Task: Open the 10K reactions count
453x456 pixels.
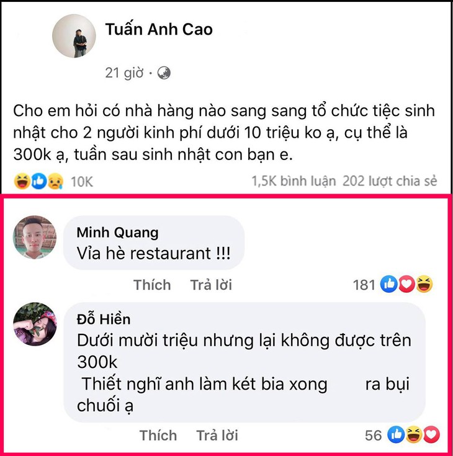Action: 82,182
